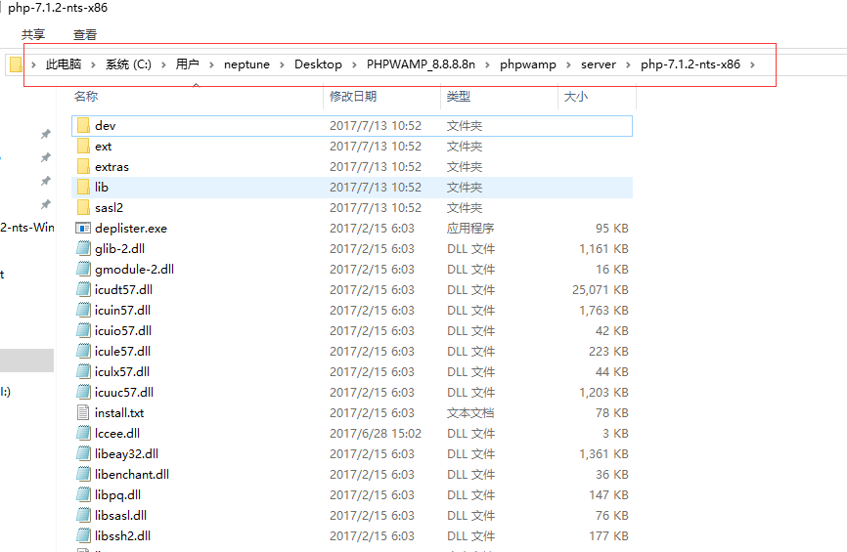
Task: Select the deplister.exe application icon
Action: pyautogui.click(x=83, y=229)
